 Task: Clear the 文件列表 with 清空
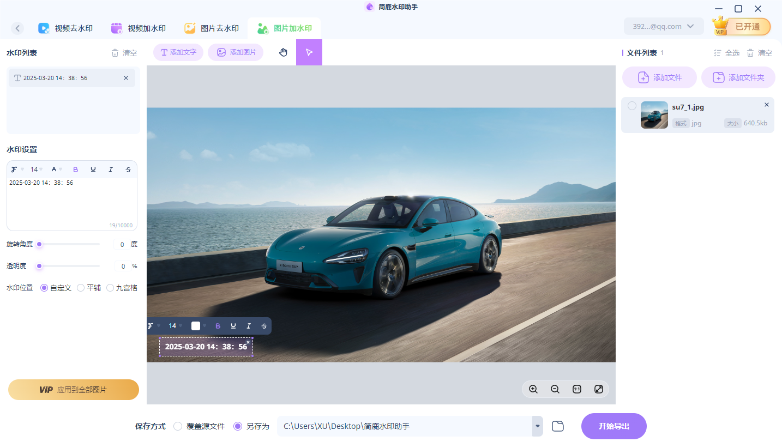coord(760,53)
